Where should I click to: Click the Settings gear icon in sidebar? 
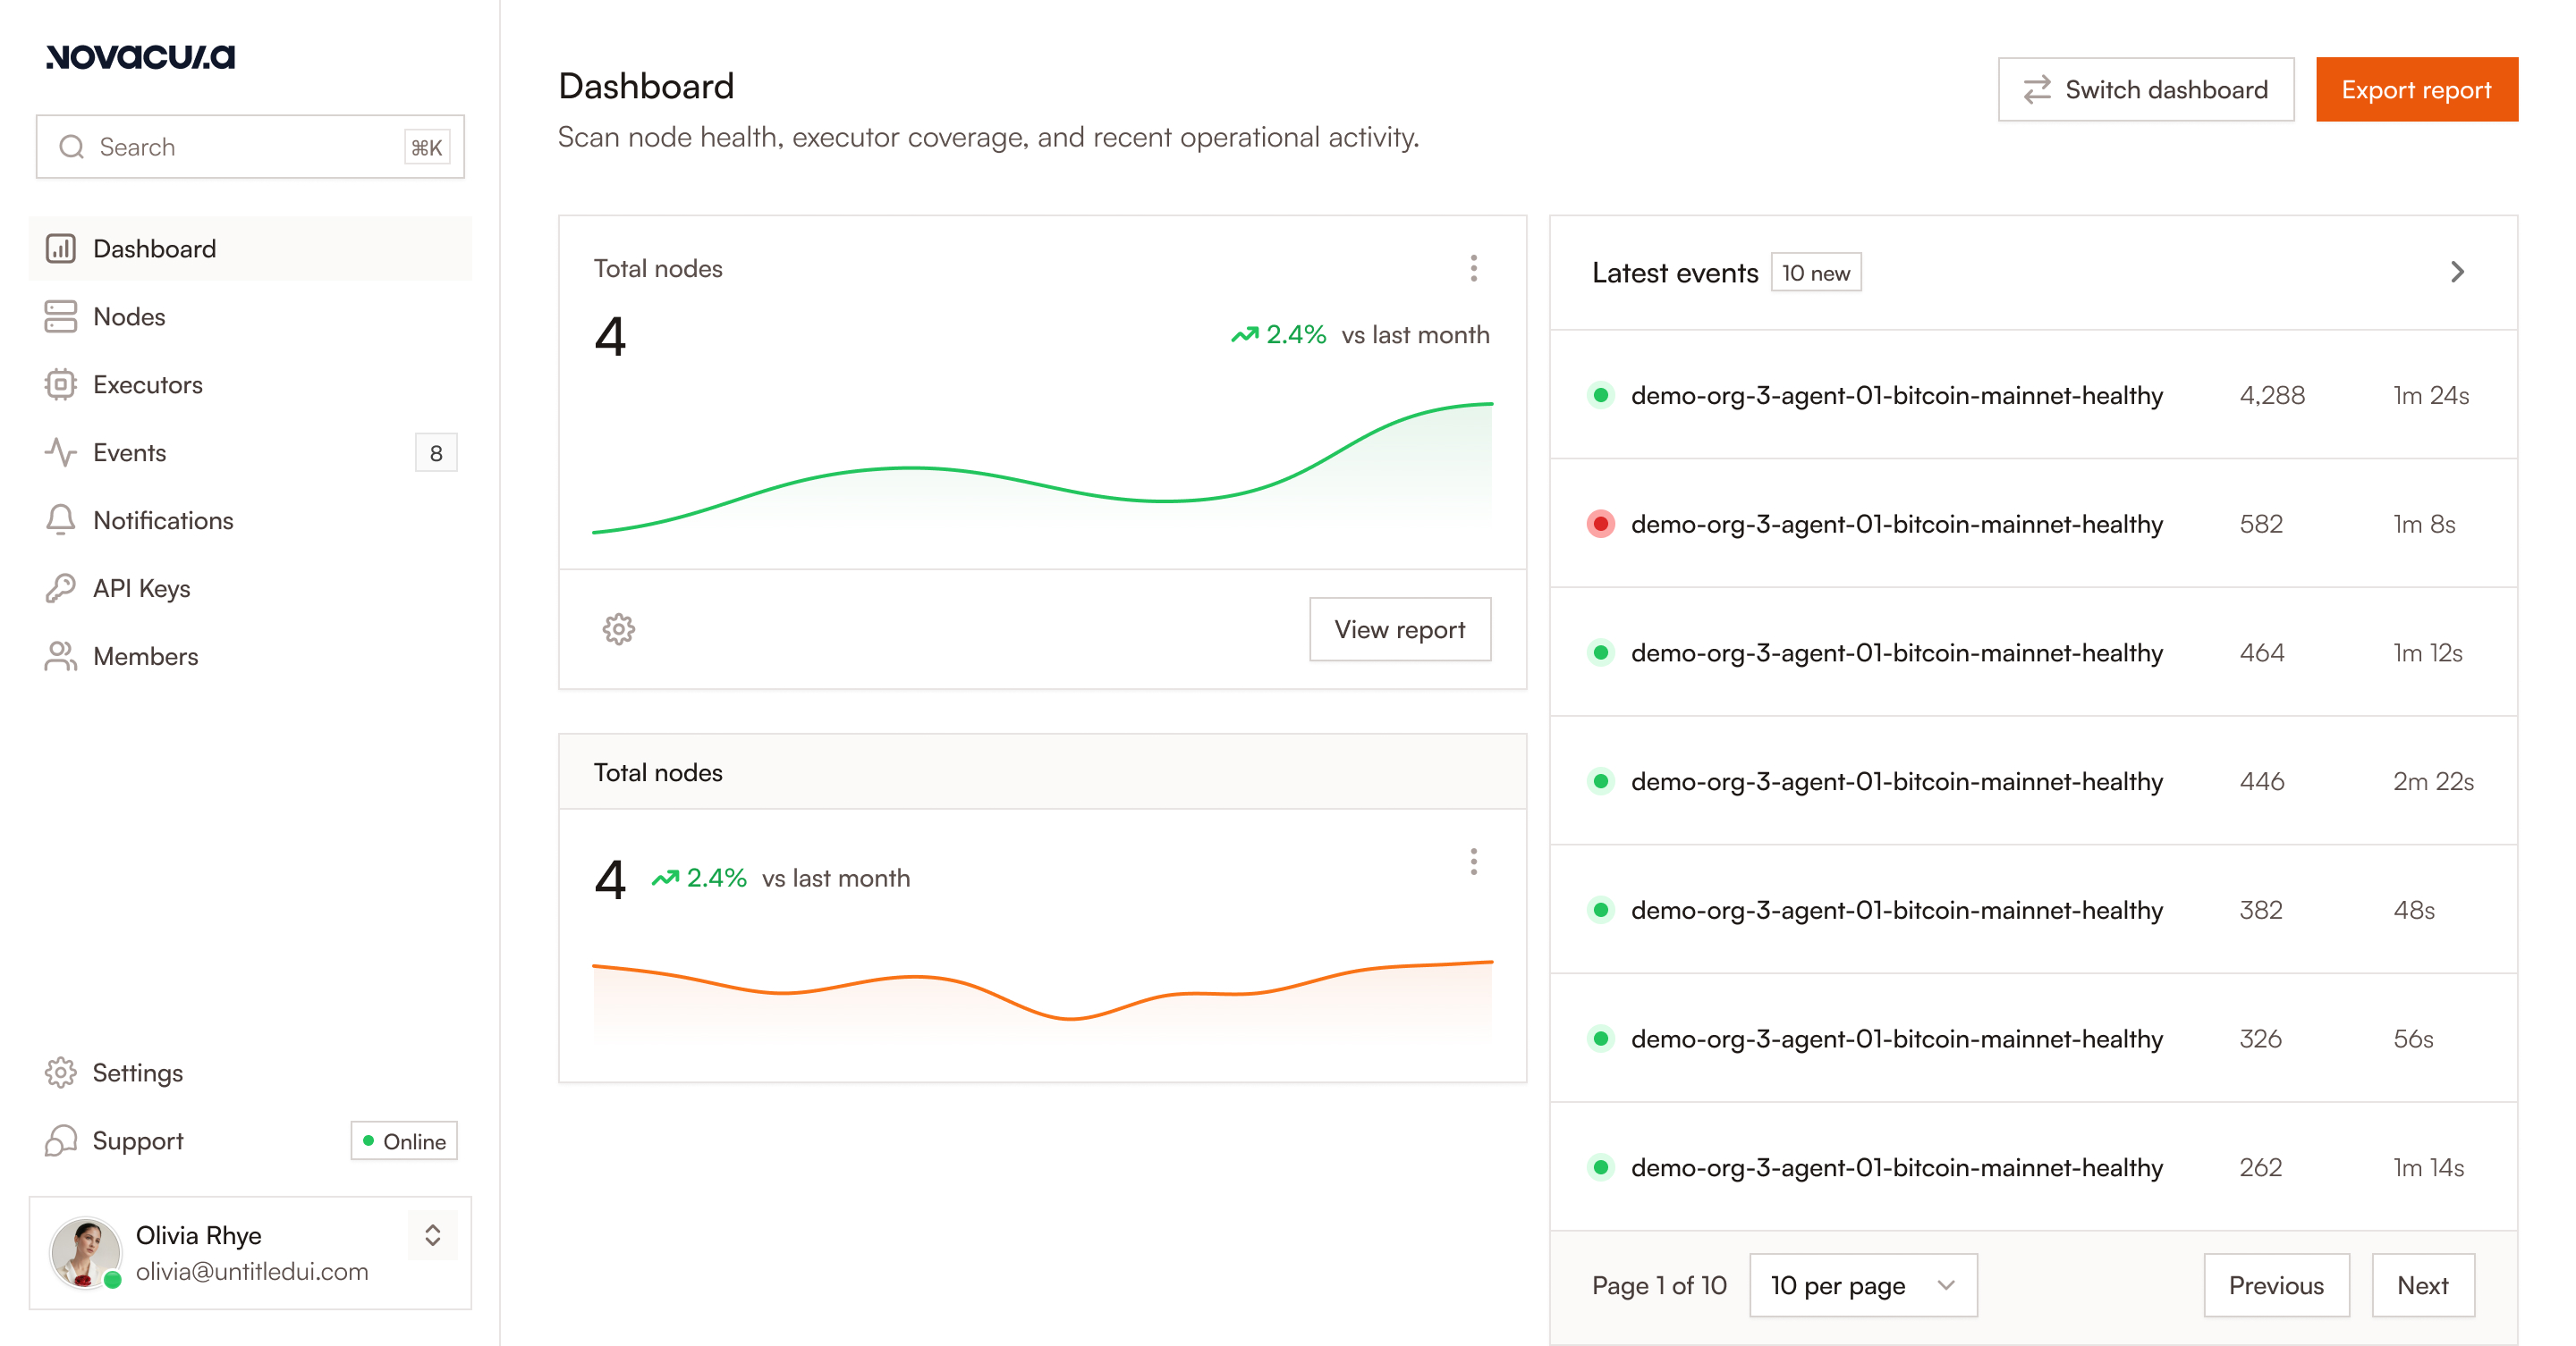coord(60,1073)
